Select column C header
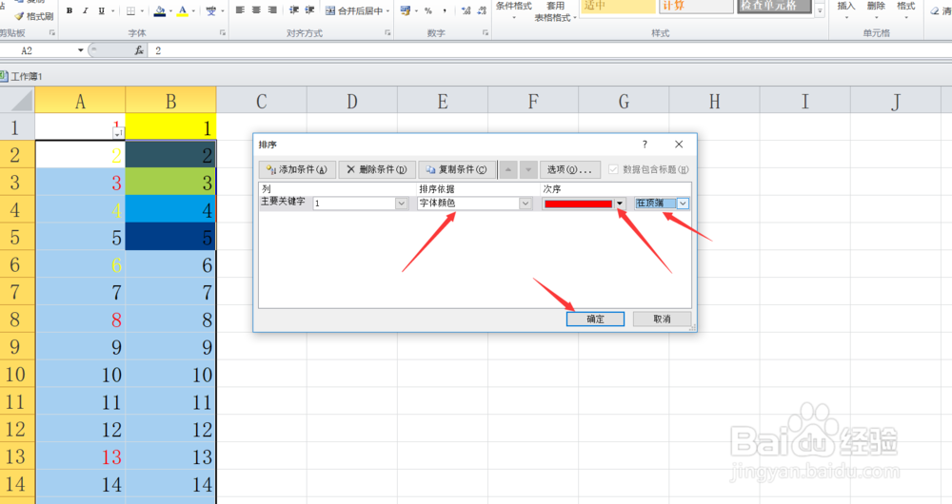Viewport: 952px width, 504px height. pyautogui.click(x=261, y=101)
